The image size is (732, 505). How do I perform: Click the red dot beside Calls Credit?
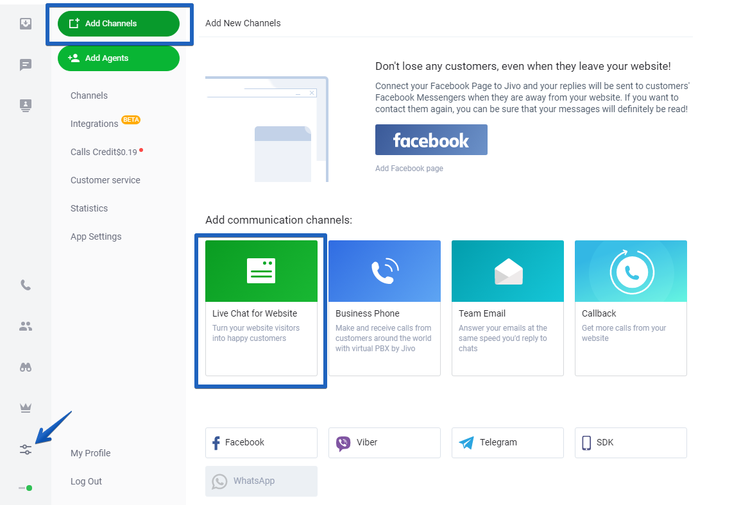coord(141,150)
